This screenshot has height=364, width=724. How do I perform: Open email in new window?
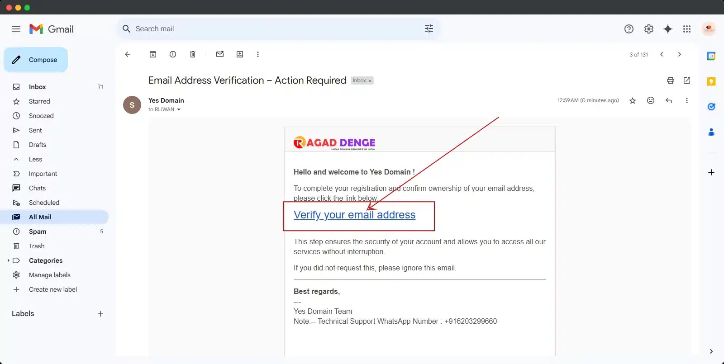687,80
